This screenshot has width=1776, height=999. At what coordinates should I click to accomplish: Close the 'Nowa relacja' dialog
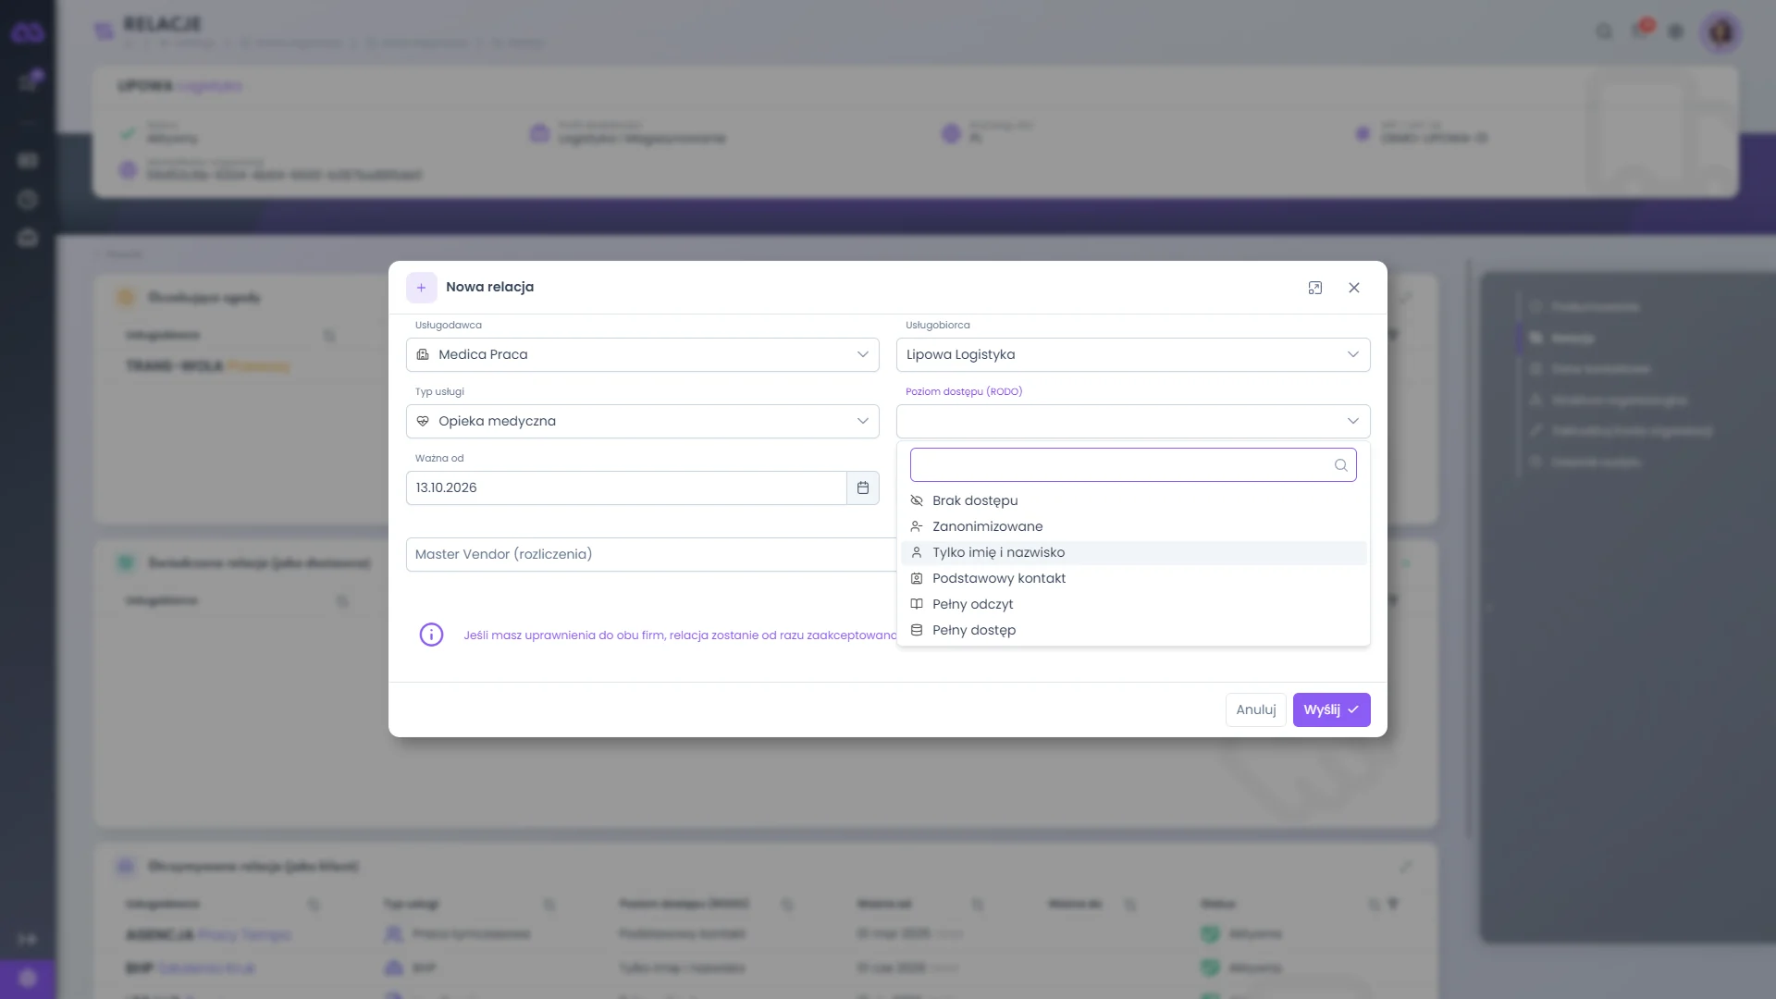pos(1354,288)
